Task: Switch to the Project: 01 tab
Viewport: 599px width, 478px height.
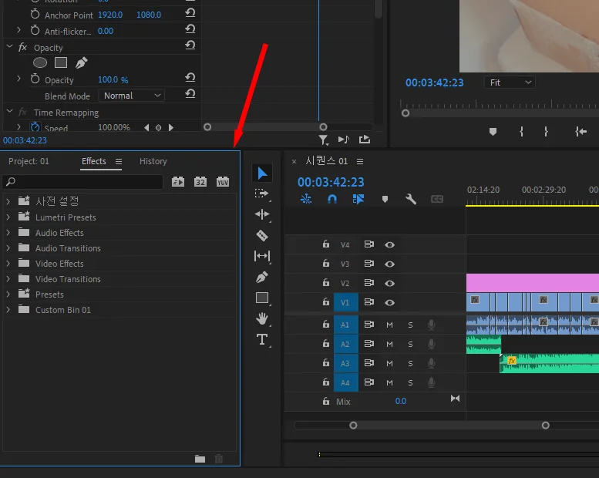Action: coord(29,161)
